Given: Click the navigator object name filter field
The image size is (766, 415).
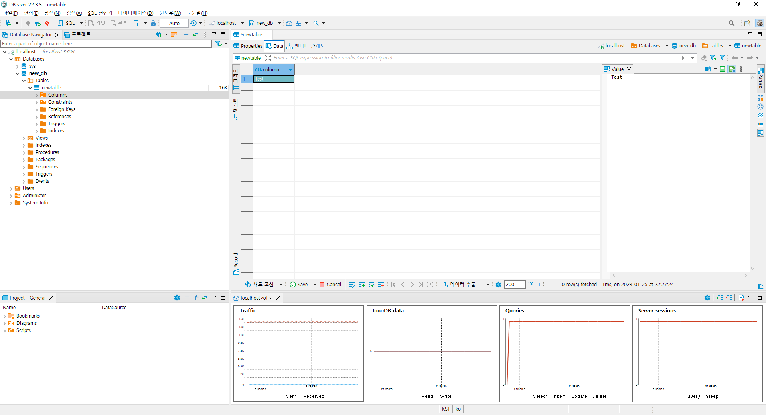Looking at the screenshot, I should click(106, 44).
